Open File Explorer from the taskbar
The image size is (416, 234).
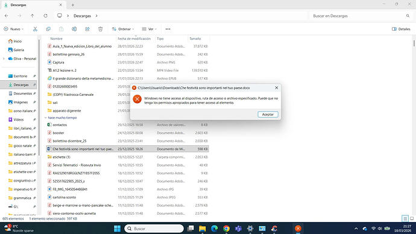pos(203,229)
